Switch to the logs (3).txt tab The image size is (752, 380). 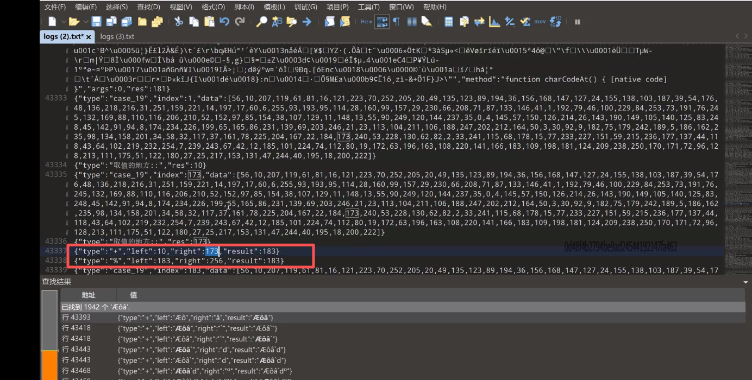pos(117,36)
